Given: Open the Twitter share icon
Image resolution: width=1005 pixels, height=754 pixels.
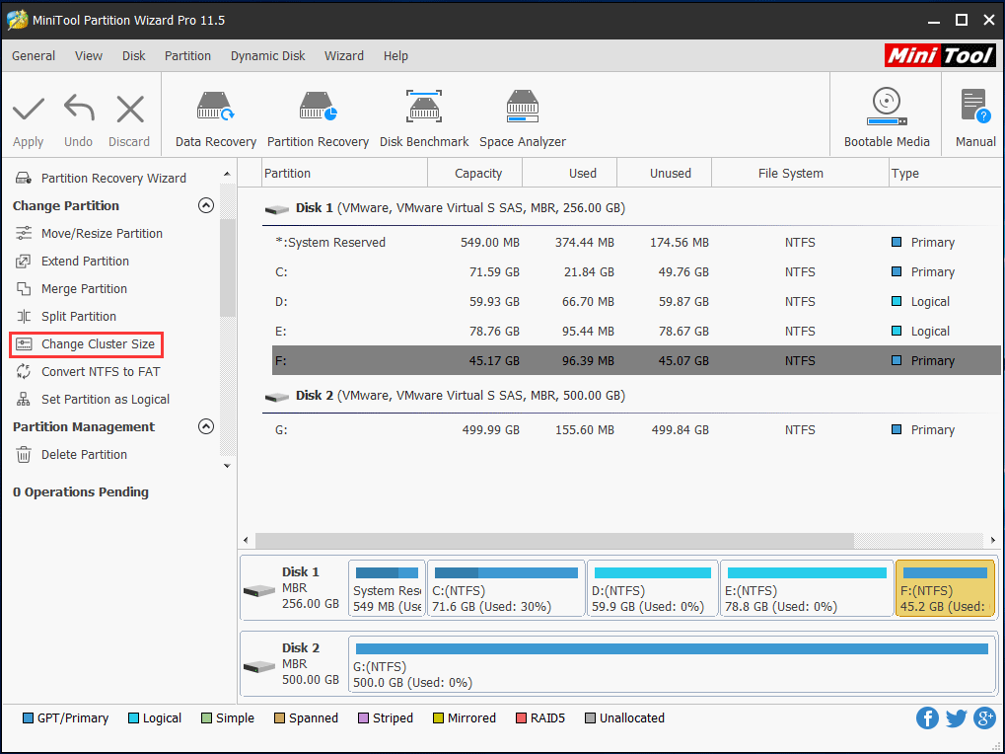Looking at the screenshot, I should click(956, 718).
